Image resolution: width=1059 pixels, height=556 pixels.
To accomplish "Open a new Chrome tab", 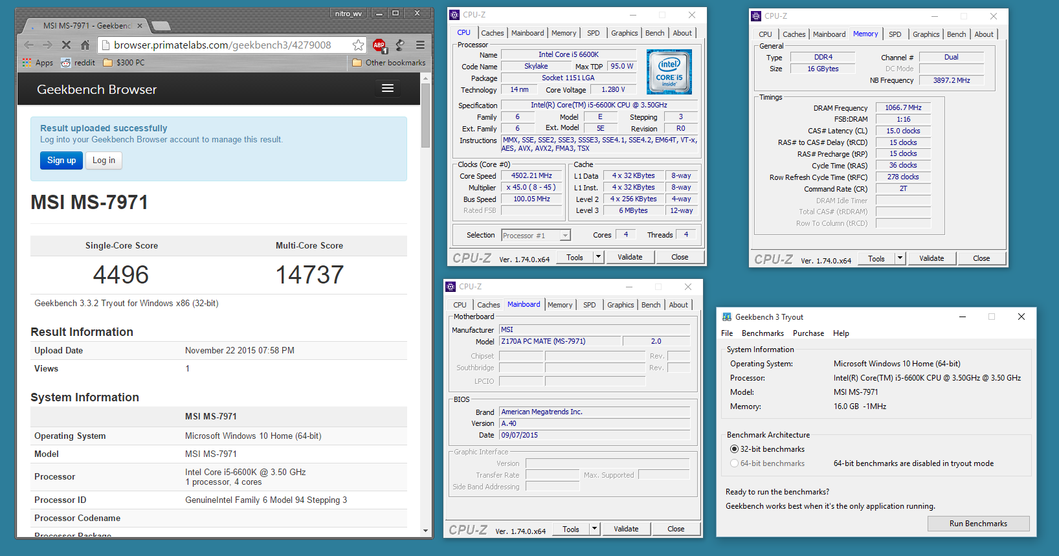I will 161,26.
